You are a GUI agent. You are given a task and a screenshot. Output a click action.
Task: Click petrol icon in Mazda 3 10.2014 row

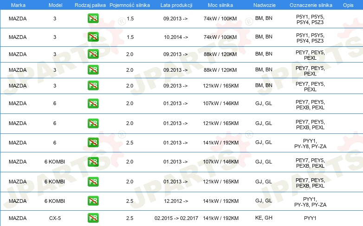coord(93,37)
